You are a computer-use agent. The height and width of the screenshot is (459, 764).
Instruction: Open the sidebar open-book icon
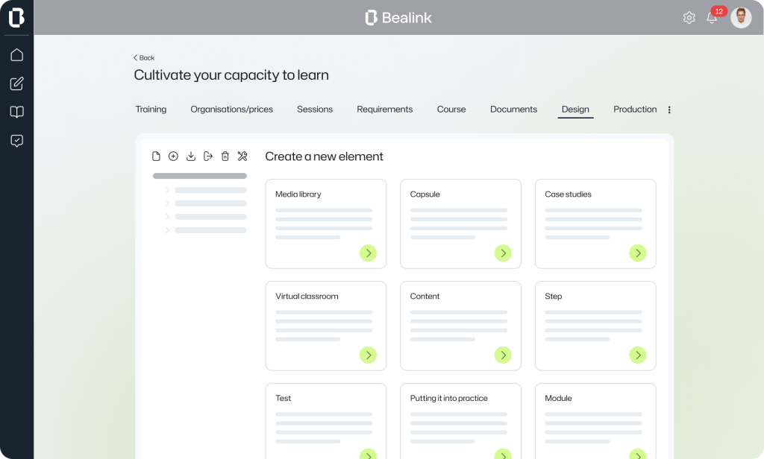16,112
